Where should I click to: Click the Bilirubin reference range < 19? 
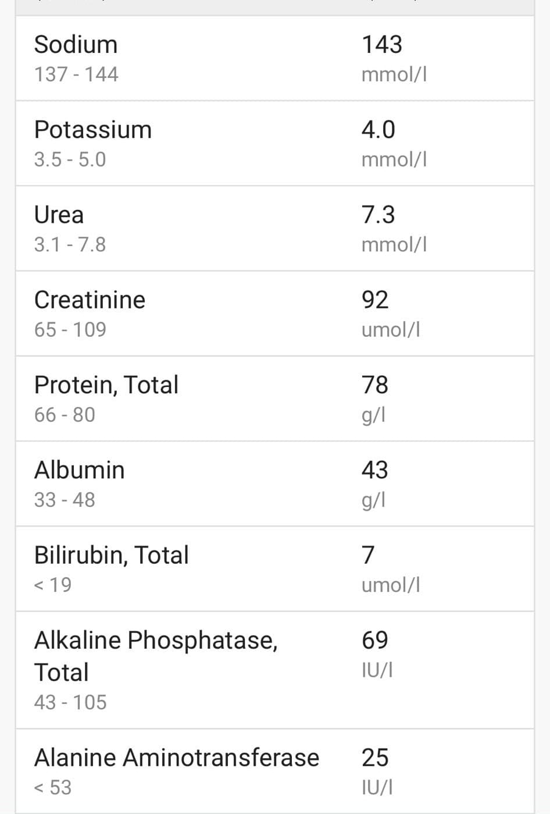(53, 585)
